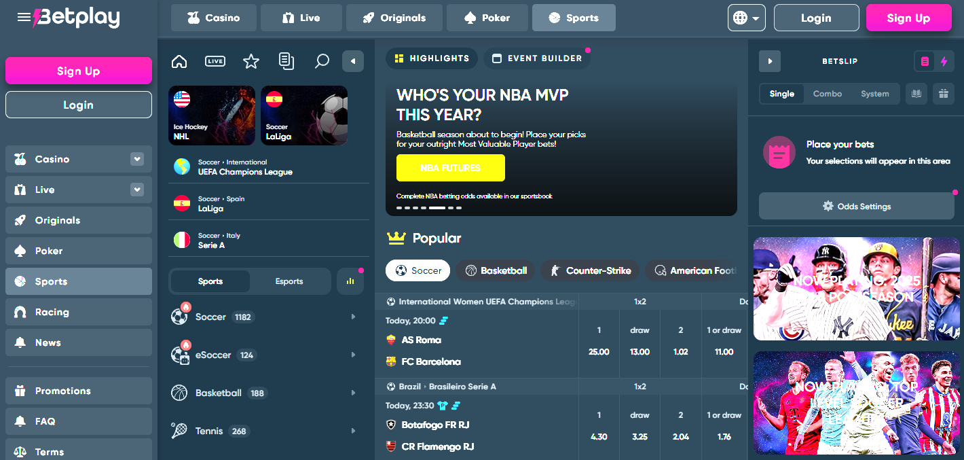The width and height of the screenshot is (964, 460).
Task: Click the NBA Futures button
Action: (450, 168)
